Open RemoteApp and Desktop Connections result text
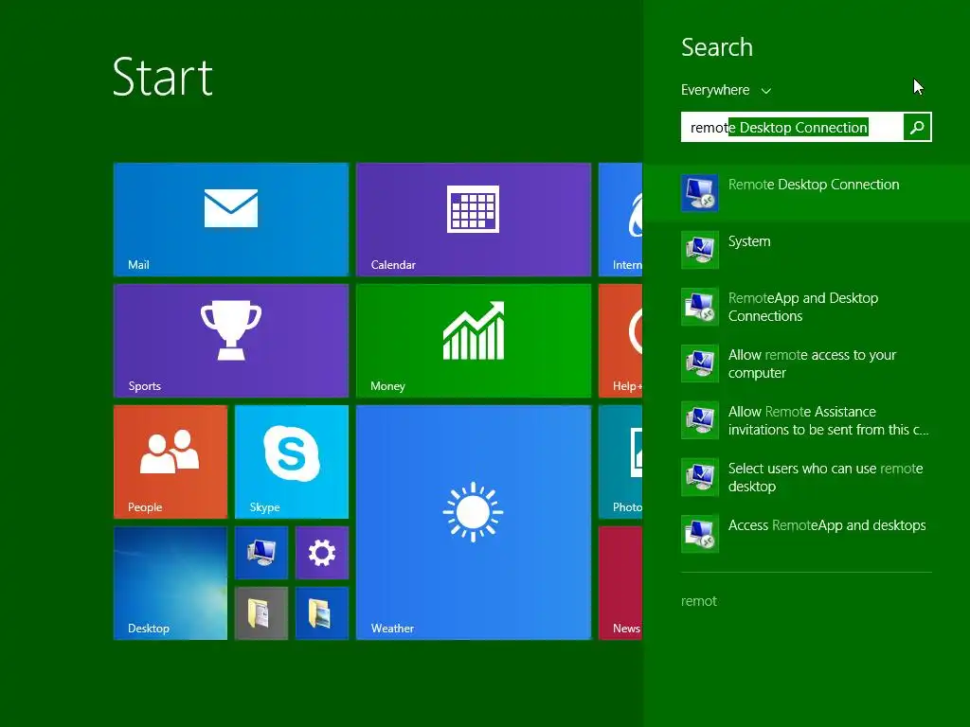 pyautogui.click(x=803, y=307)
